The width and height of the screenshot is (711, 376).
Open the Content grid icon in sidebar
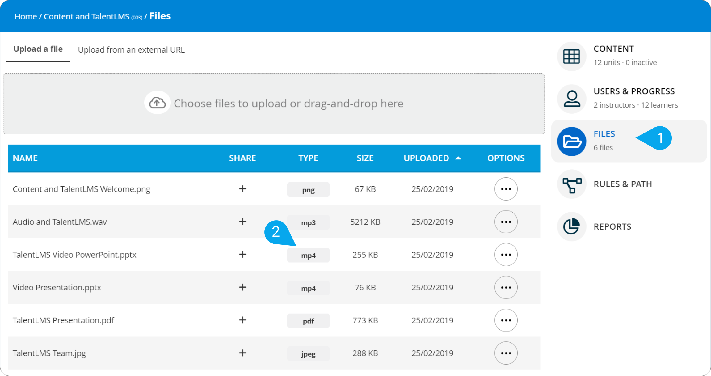point(571,56)
